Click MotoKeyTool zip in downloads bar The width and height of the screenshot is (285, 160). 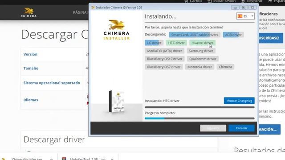click(88, 159)
